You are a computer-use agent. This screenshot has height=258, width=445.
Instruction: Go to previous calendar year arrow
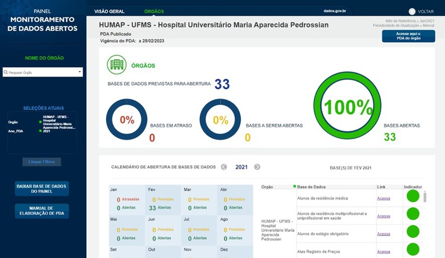[x=224, y=167]
